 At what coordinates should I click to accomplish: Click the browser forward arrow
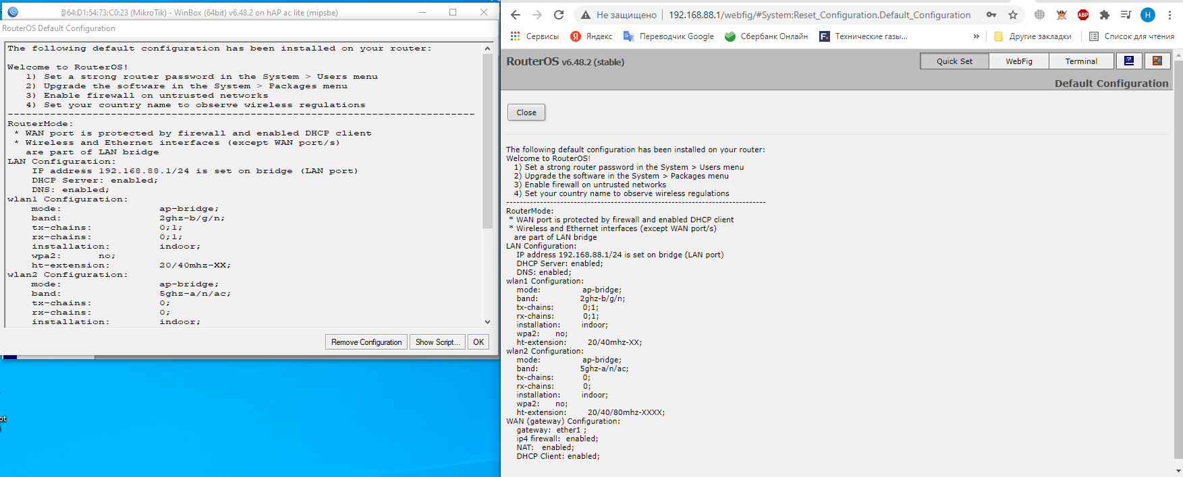coord(537,15)
